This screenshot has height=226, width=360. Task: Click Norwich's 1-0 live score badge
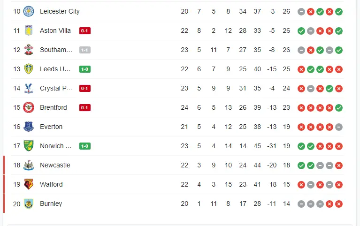(85, 146)
